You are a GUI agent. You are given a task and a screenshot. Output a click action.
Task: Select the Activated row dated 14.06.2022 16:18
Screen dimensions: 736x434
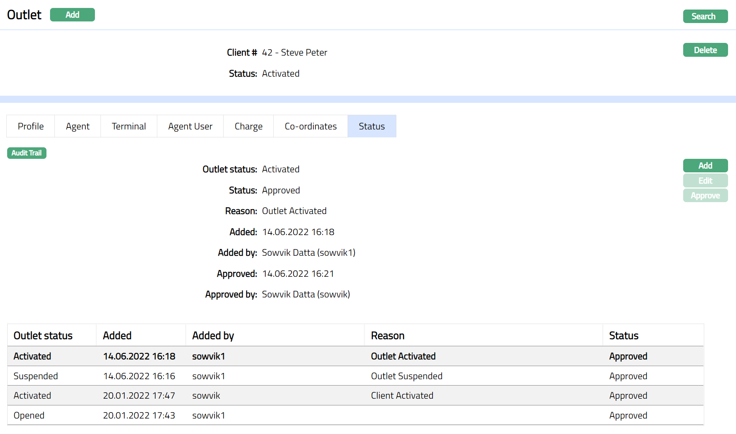pos(355,356)
